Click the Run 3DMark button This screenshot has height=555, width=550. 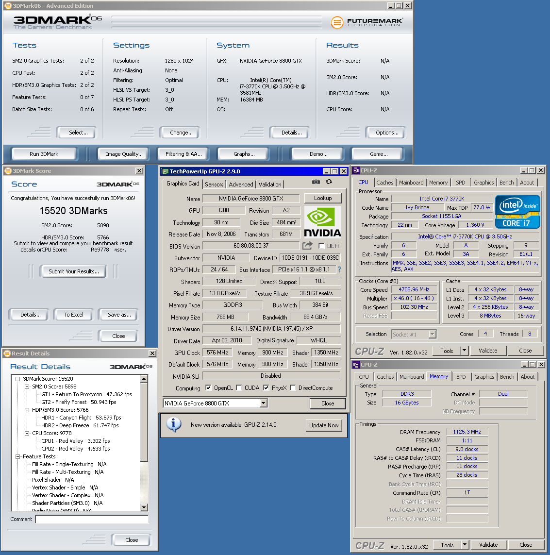44,154
